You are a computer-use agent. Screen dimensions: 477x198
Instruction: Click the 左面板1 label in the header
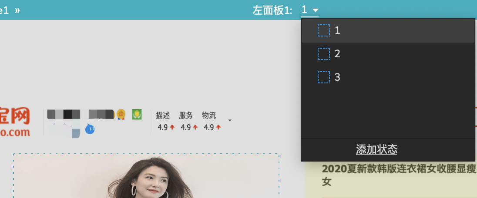tap(272, 10)
